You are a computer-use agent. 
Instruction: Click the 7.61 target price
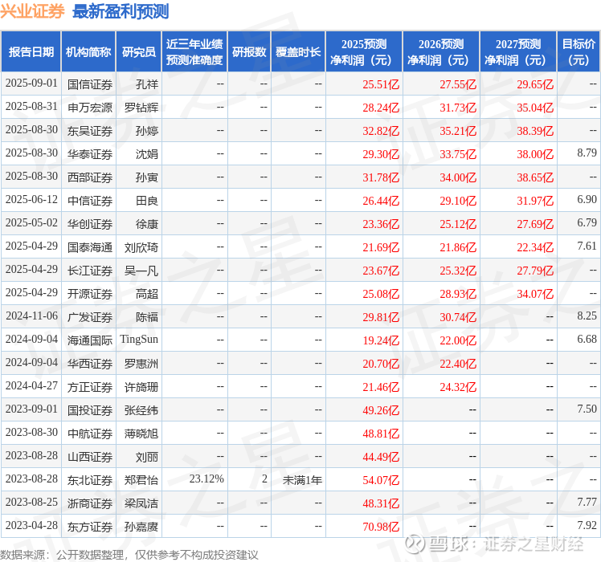click(587, 246)
